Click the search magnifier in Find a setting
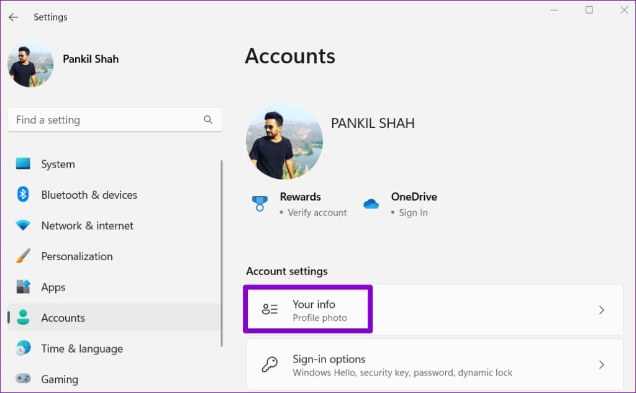The width and height of the screenshot is (636, 393). (x=207, y=119)
